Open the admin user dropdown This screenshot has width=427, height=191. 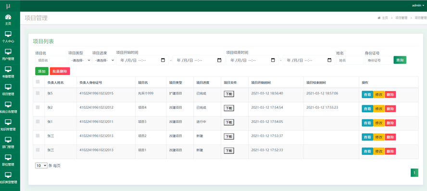(418, 5)
